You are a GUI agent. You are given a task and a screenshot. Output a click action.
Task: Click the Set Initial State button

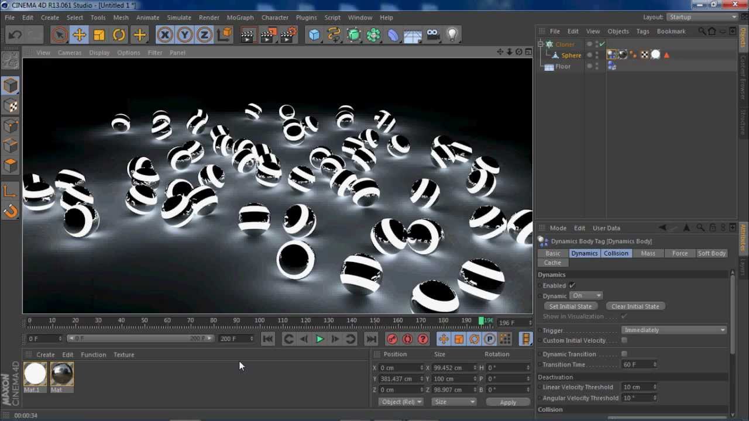571,306
